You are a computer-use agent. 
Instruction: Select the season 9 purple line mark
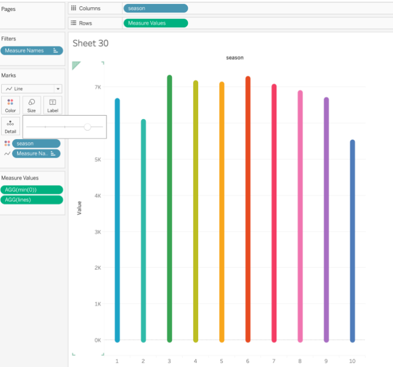326,220
